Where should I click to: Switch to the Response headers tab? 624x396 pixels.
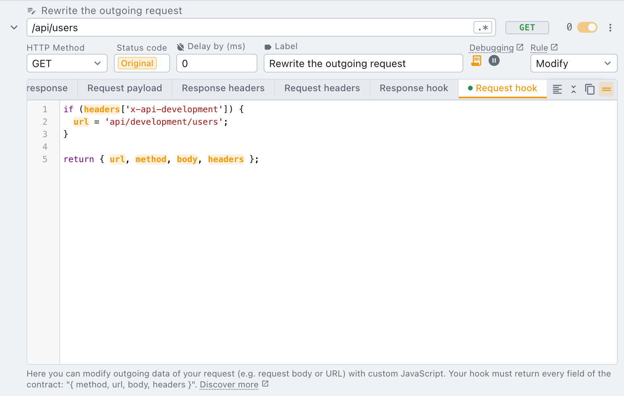223,88
